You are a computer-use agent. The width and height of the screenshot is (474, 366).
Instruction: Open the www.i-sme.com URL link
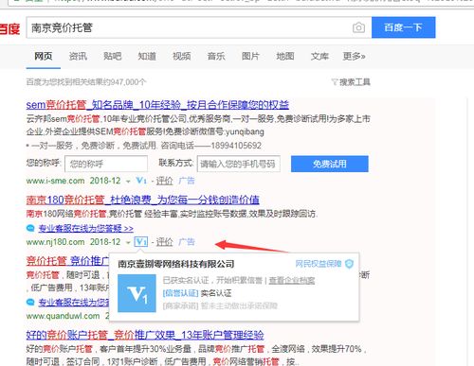point(56,181)
